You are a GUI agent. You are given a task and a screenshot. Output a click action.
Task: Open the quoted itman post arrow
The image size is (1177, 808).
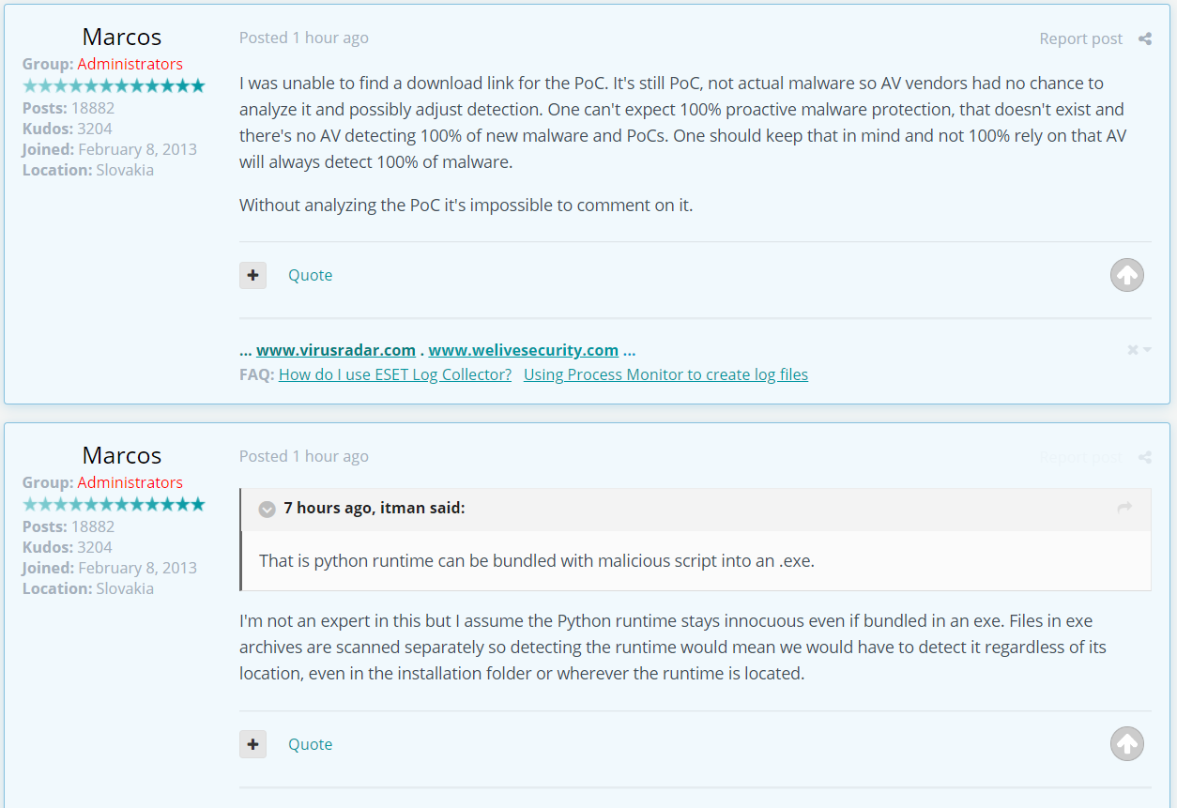(1124, 508)
